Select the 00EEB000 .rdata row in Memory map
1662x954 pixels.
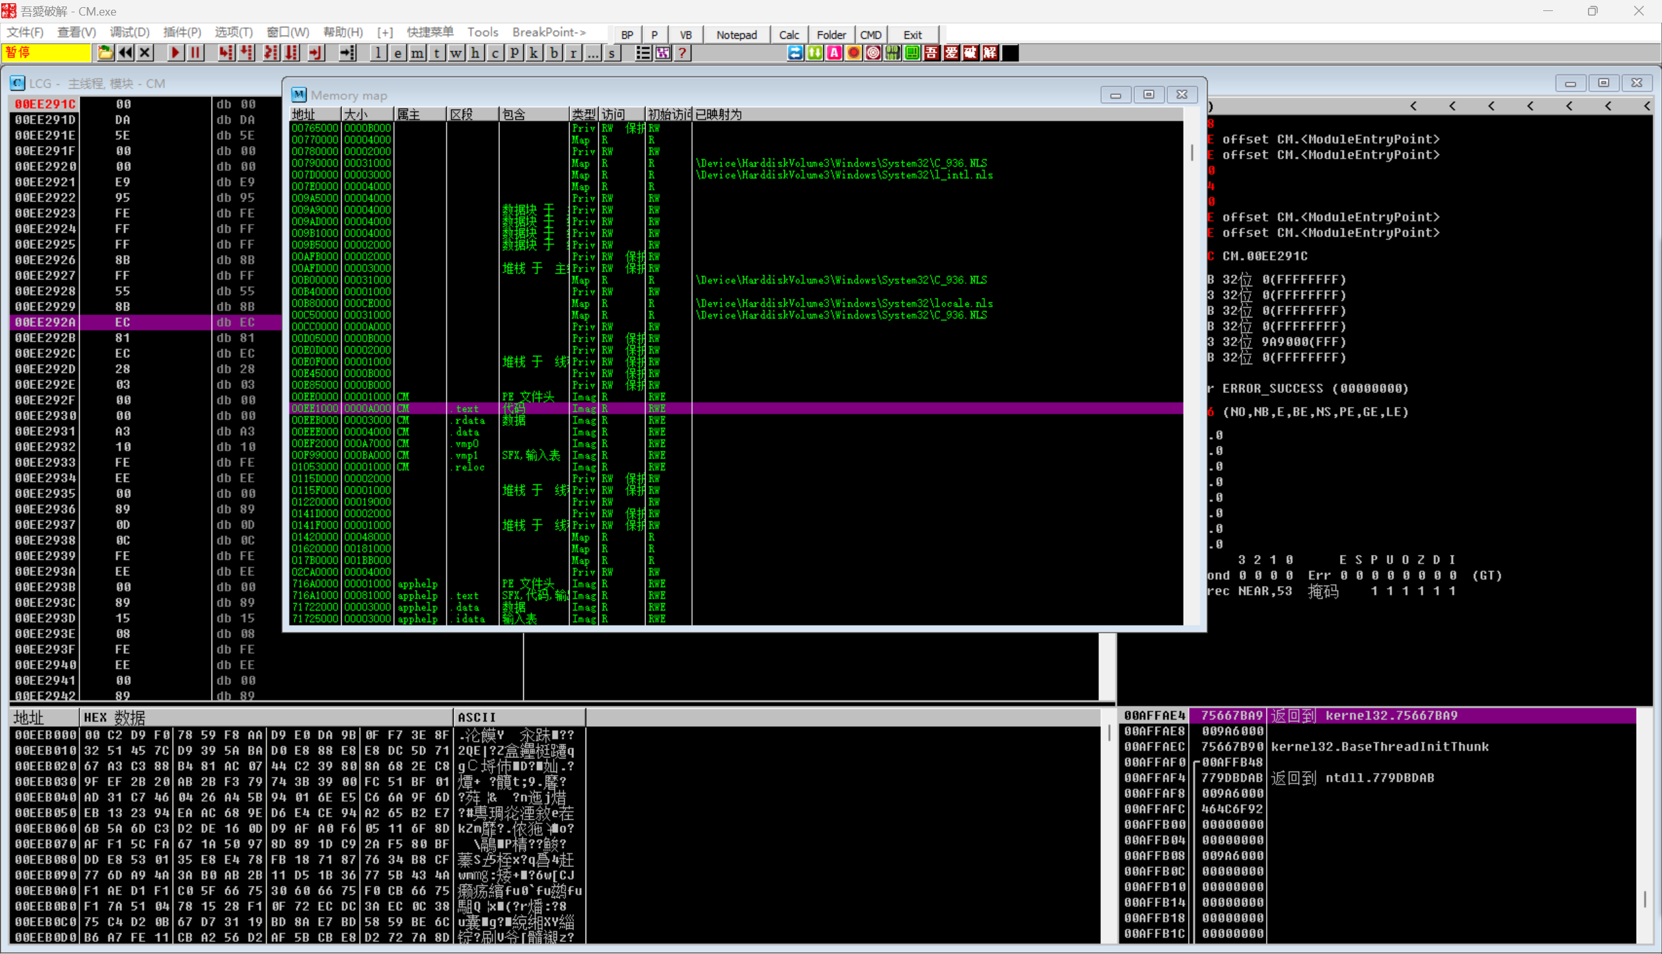tap(736, 420)
